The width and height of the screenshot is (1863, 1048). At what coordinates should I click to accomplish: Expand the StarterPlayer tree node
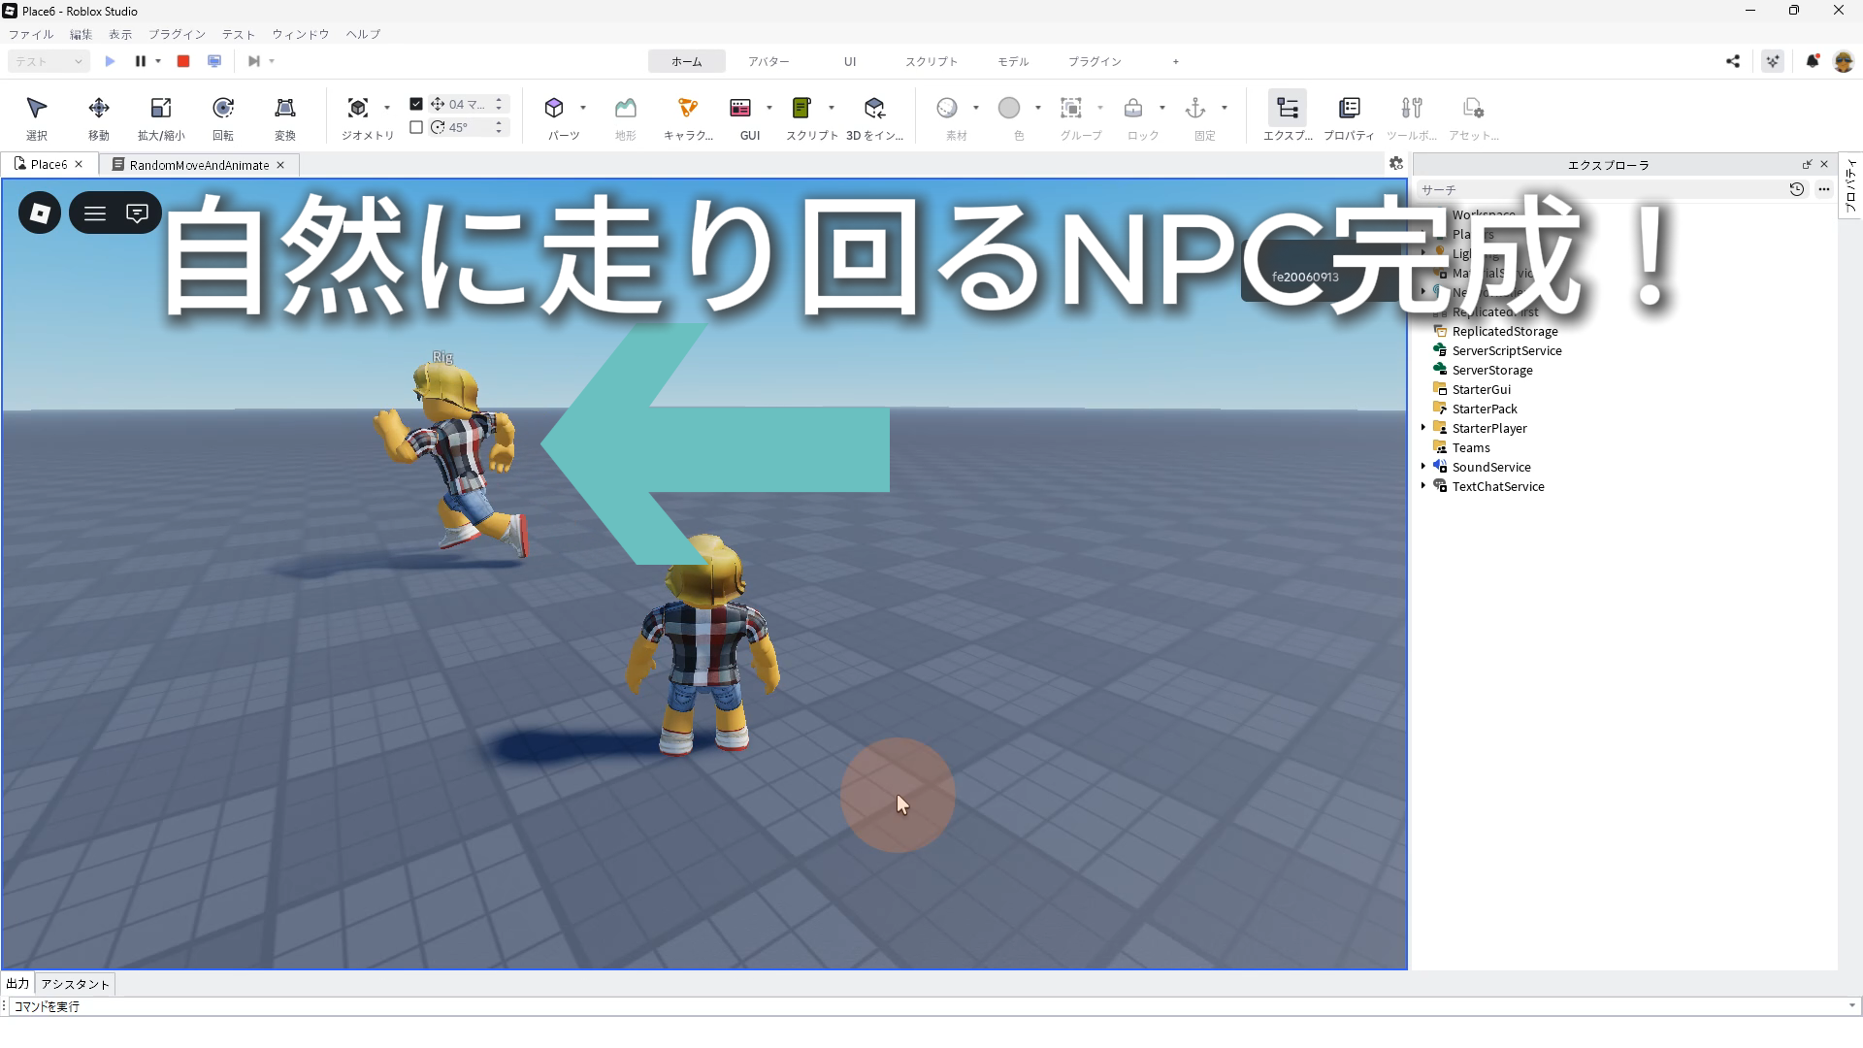pyautogui.click(x=1423, y=428)
